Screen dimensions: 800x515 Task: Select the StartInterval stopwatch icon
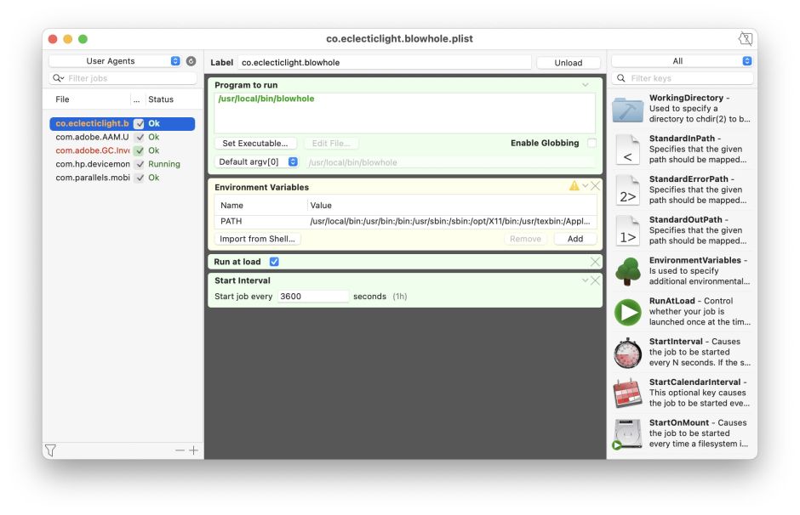click(x=627, y=353)
